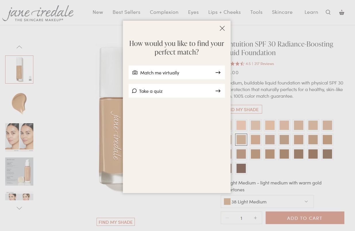The image size is (355, 231).
Task: Select the before and after face thumbnail
Action: (19, 137)
